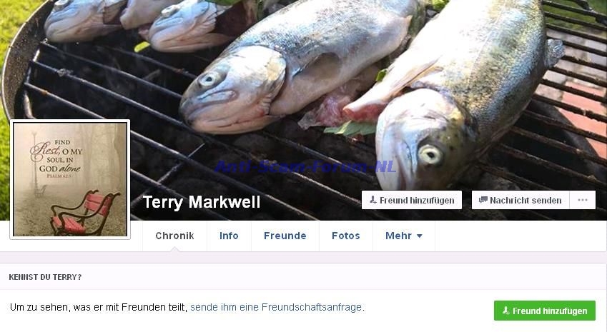Click the person-plus icon on cover's Freund hinzufügen

click(x=372, y=200)
